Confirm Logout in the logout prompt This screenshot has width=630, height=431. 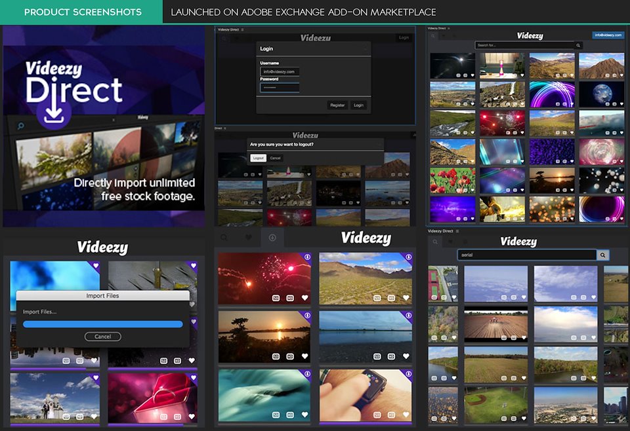tap(258, 158)
